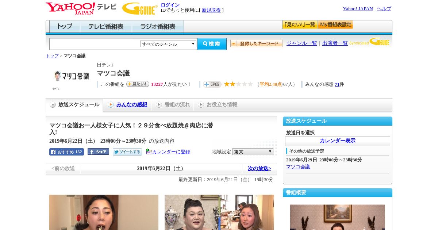Open the ログイン link
438x230 pixels.
pos(170,5)
